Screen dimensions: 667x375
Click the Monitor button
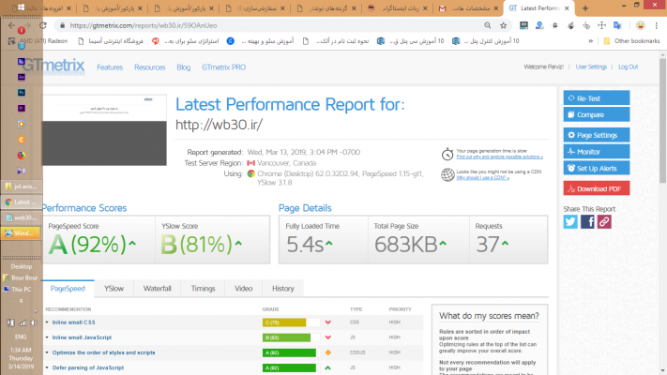point(597,151)
